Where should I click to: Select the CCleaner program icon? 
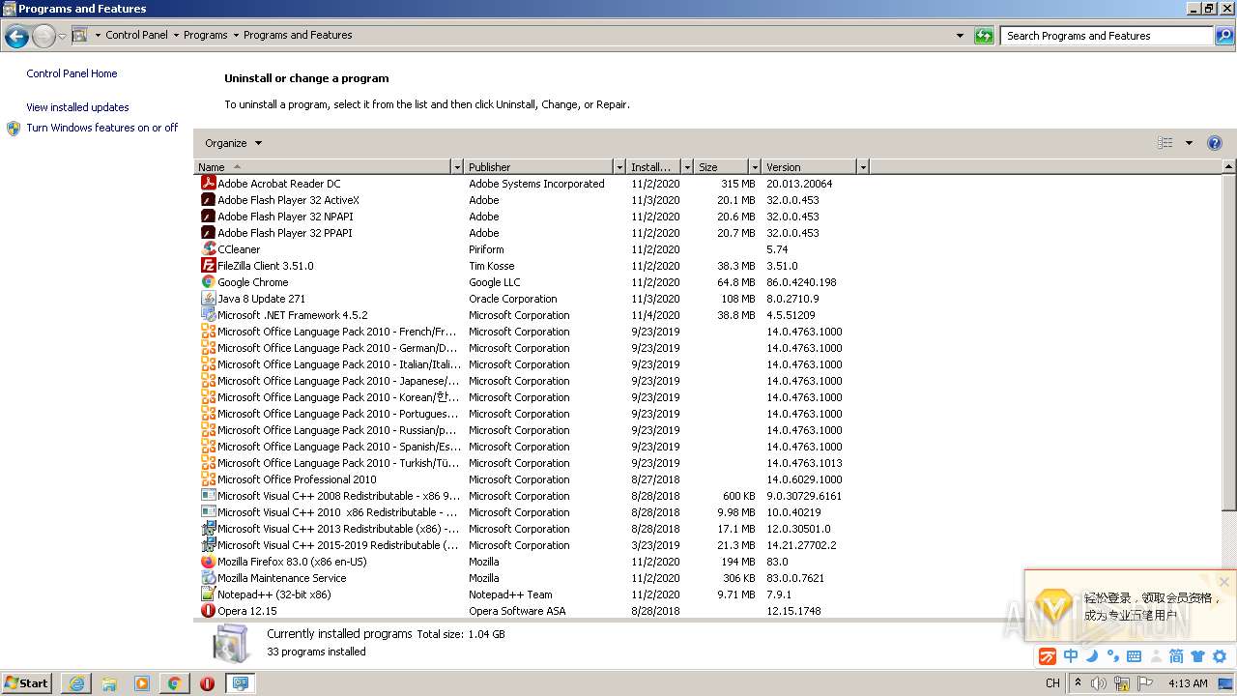pyautogui.click(x=208, y=249)
